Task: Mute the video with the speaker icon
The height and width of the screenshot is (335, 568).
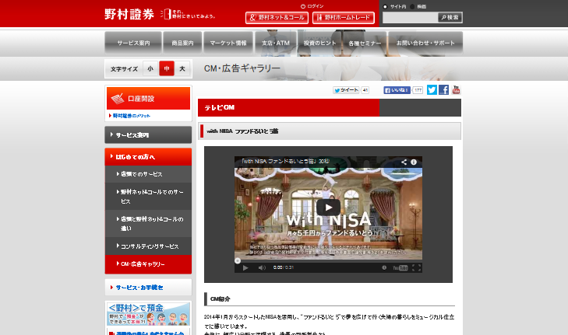Action: 262,268
